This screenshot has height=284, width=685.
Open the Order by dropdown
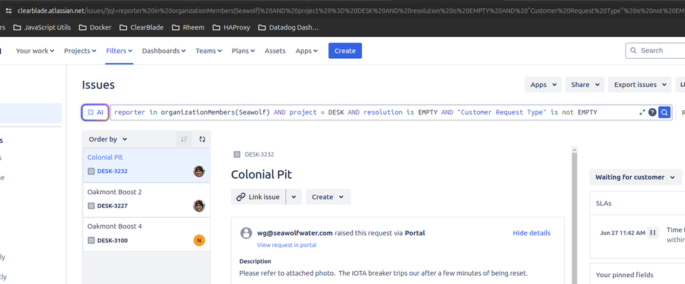[x=108, y=139]
